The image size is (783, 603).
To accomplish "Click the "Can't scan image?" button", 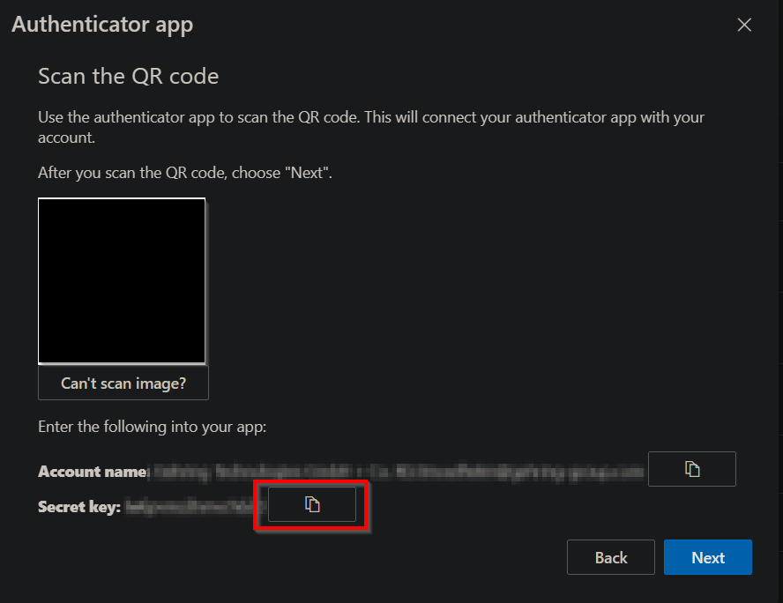I will (x=123, y=383).
